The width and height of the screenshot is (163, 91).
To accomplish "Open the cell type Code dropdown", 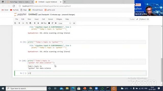I will pyautogui.click(x=64, y=23).
